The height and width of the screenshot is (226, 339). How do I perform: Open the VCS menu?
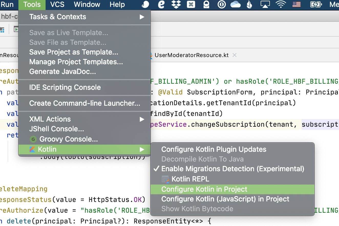click(x=57, y=4)
